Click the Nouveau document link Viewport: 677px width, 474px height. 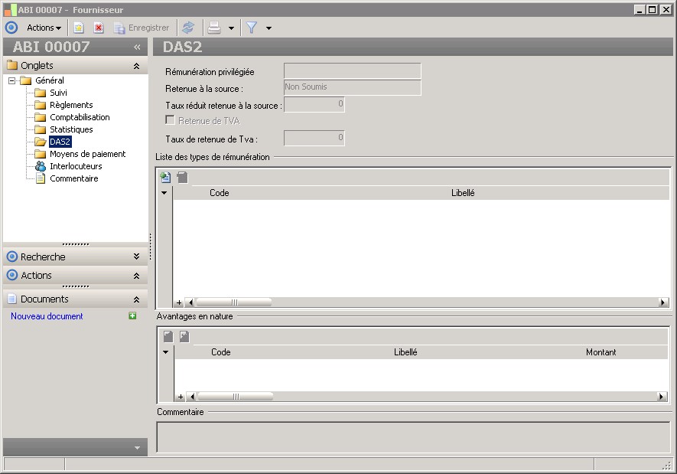point(47,316)
